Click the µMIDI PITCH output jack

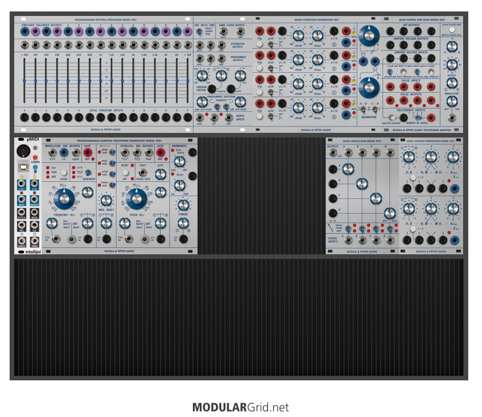coord(22,213)
